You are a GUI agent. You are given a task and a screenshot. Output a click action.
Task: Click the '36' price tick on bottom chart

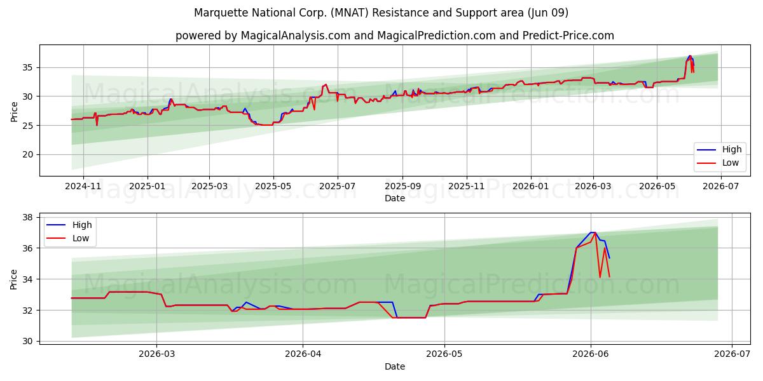29,248
